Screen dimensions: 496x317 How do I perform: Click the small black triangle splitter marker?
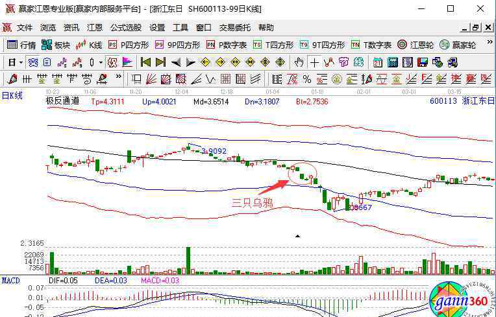click(297, 236)
